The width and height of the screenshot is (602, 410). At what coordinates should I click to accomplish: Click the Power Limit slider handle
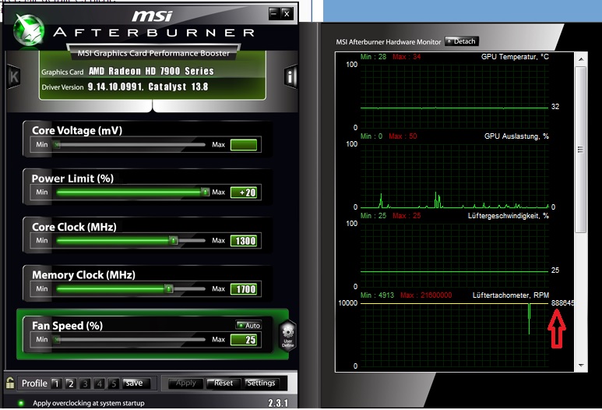(x=206, y=192)
